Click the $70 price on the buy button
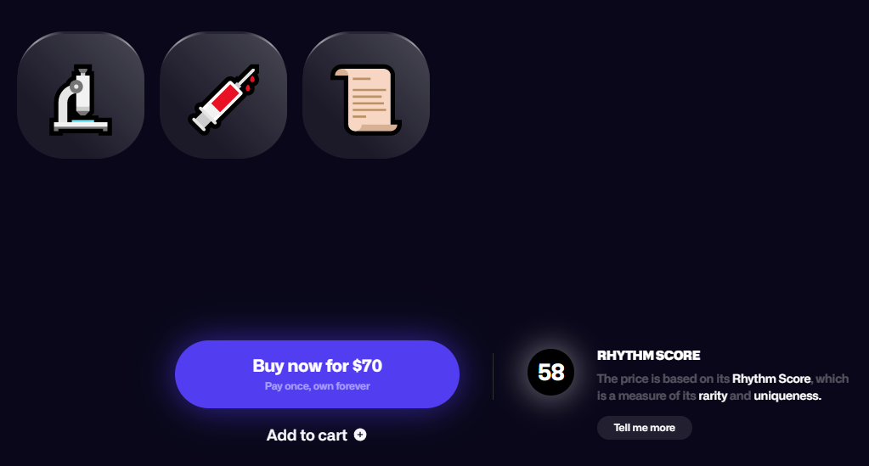 pos(367,366)
